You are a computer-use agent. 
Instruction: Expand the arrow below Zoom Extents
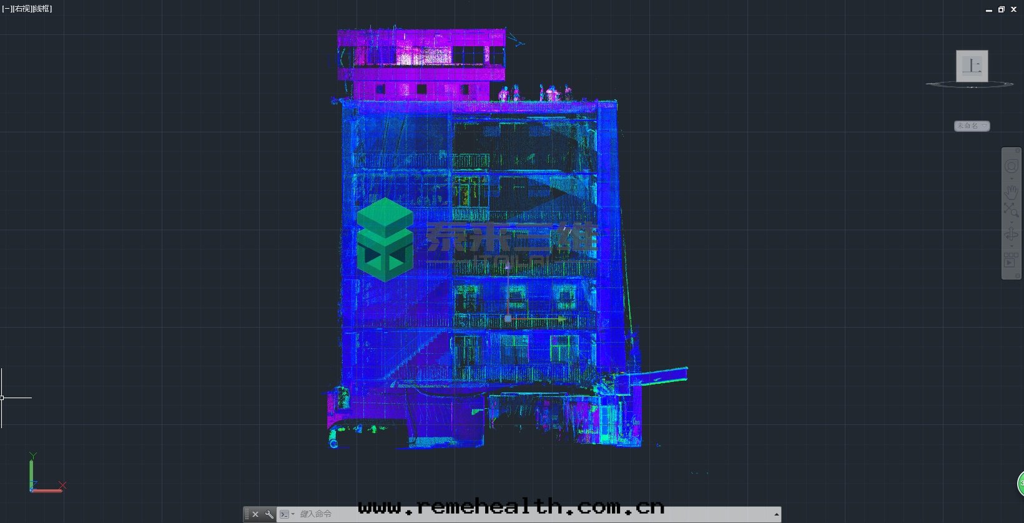pos(1012,222)
